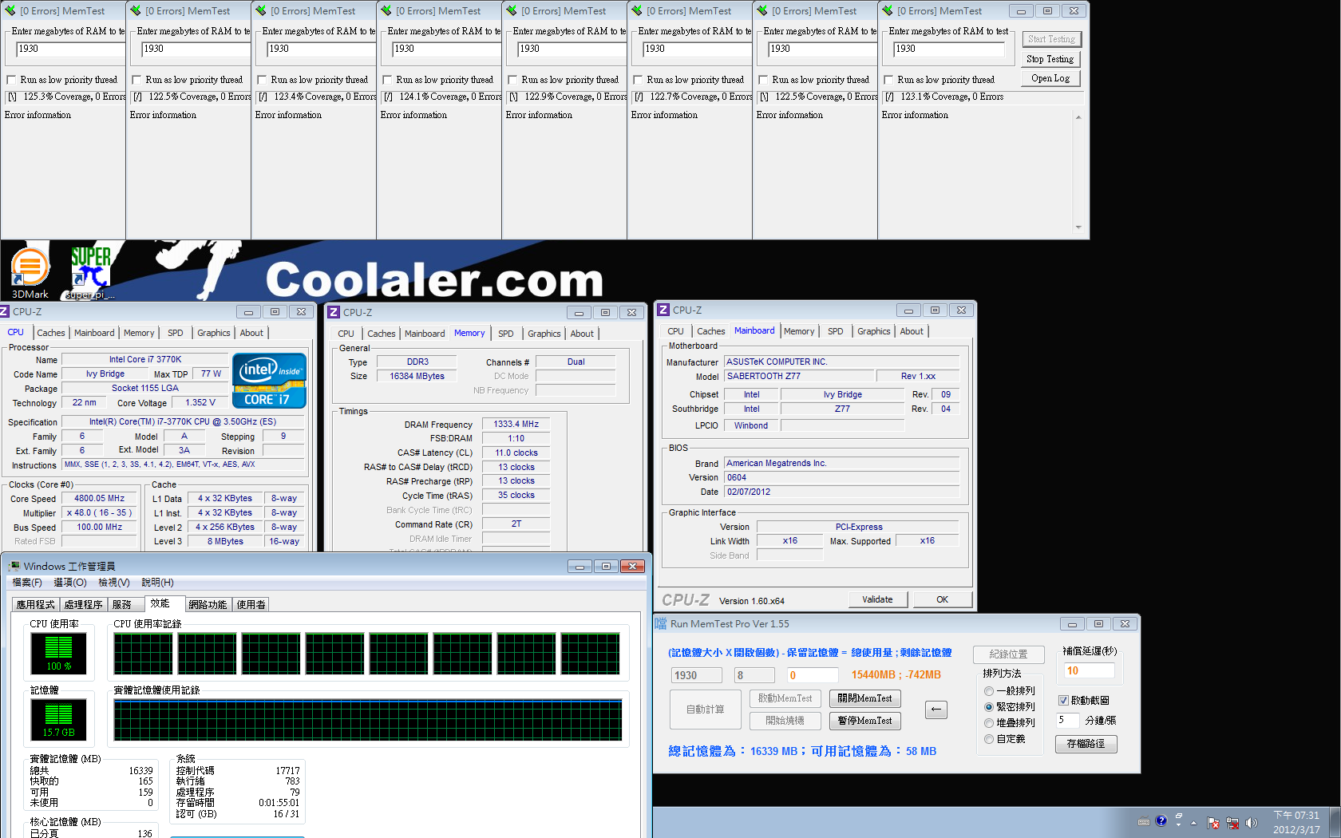Viewport: 1341px width, 838px height.
Task: Click the memory size field showing 1930 in Run MemTest Pro
Action: [696, 675]
